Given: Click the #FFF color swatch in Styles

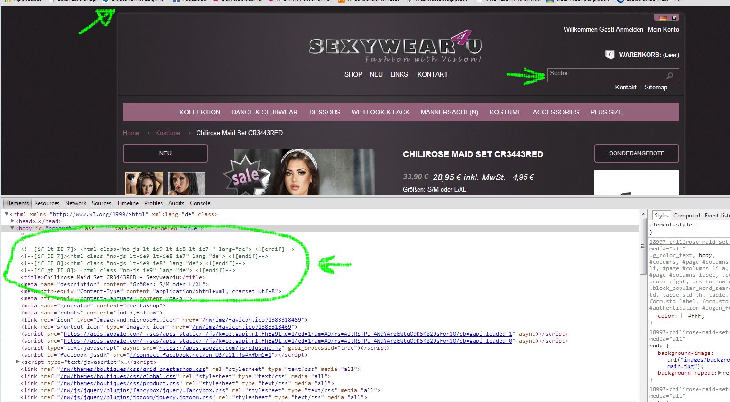Looking at the screenshot, I should pyautogui.click(x=684, y=316).
